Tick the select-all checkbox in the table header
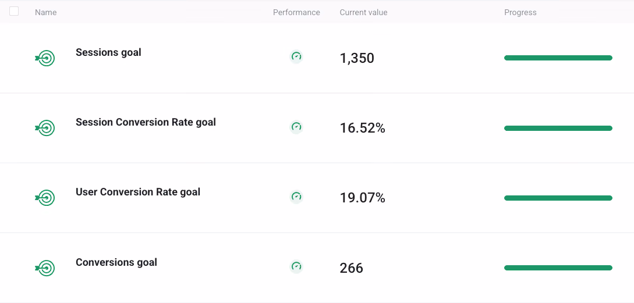 [14, 11]
